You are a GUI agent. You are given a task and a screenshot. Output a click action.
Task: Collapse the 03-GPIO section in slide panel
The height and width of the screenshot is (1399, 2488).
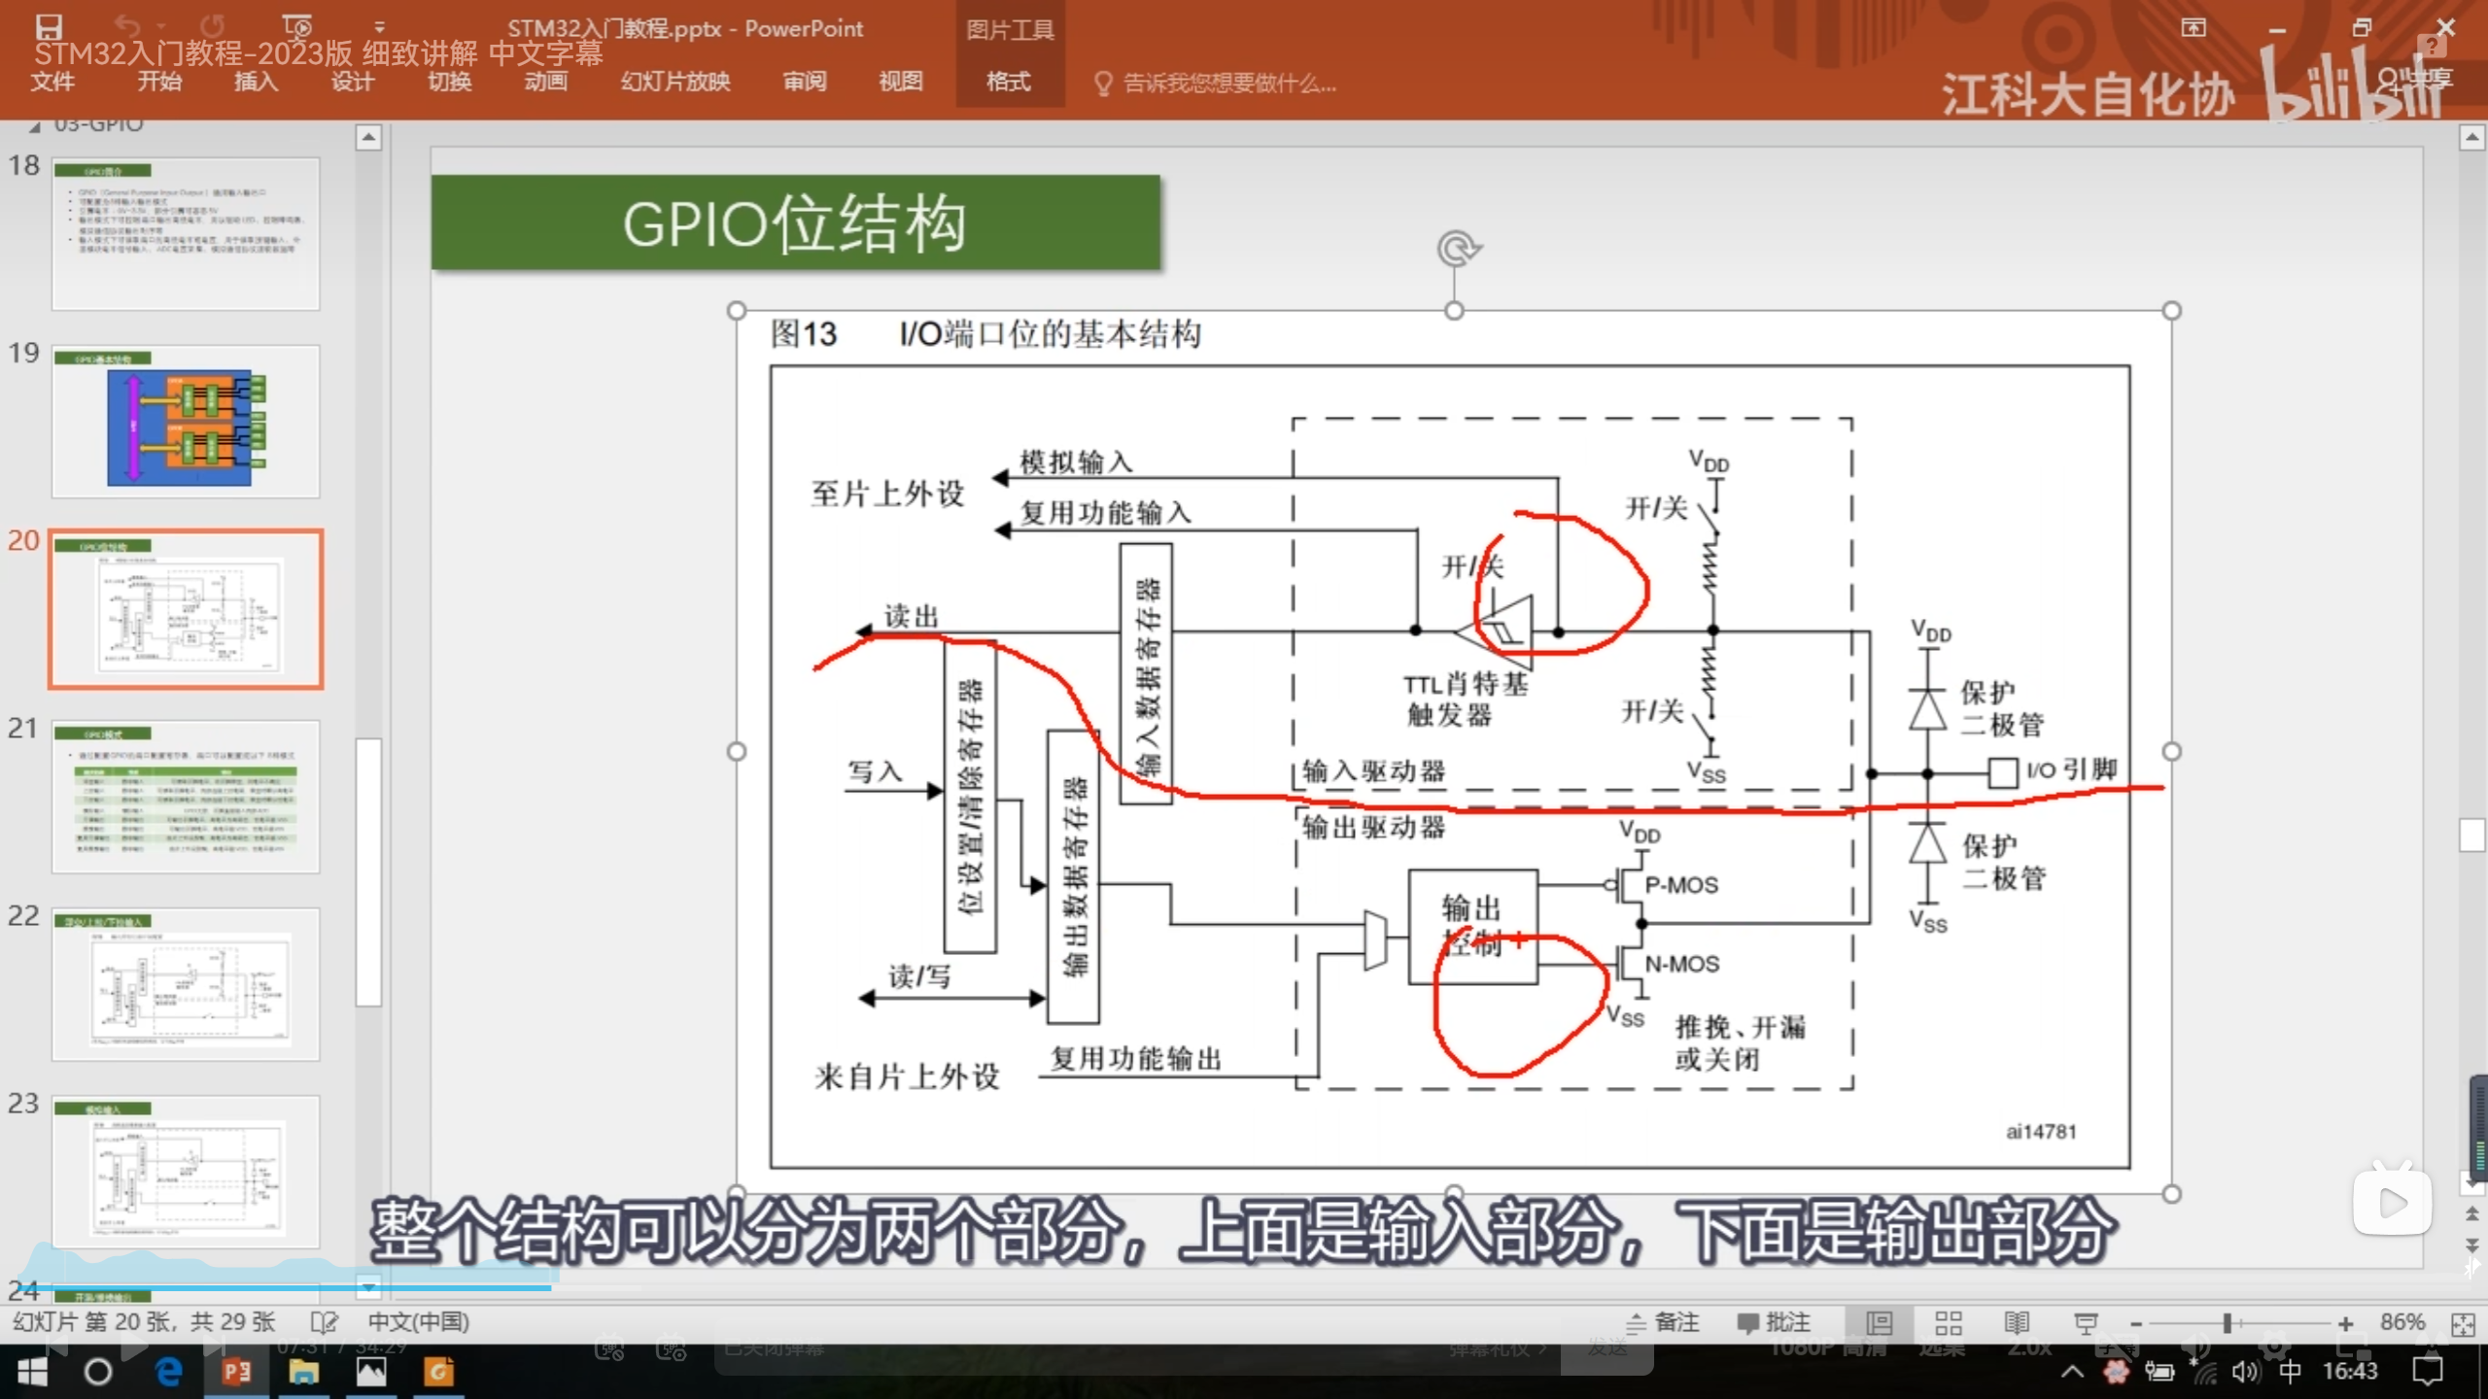tap(35, 126)
